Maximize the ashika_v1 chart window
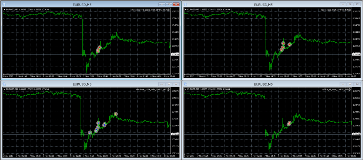 click(350, 84)
